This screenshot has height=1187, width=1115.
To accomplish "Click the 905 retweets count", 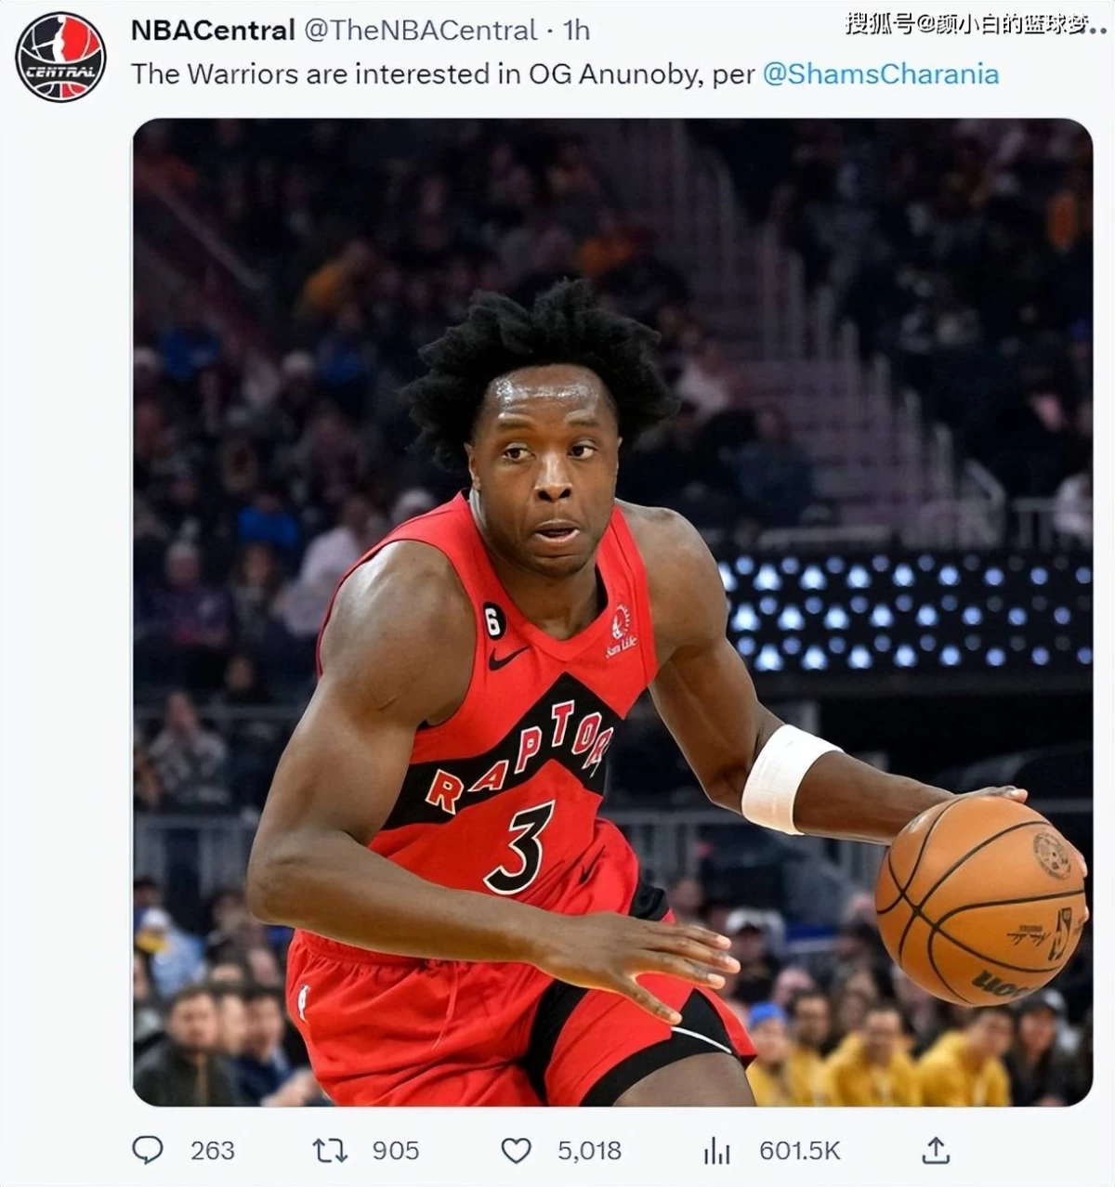I will 396,1151.
